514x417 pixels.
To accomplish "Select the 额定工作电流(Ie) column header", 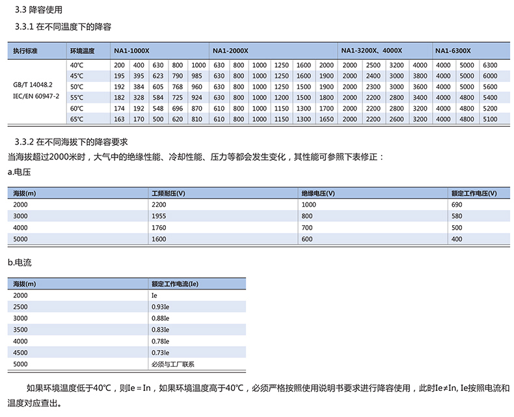I will pyautogui.click(x=174, y=284).
